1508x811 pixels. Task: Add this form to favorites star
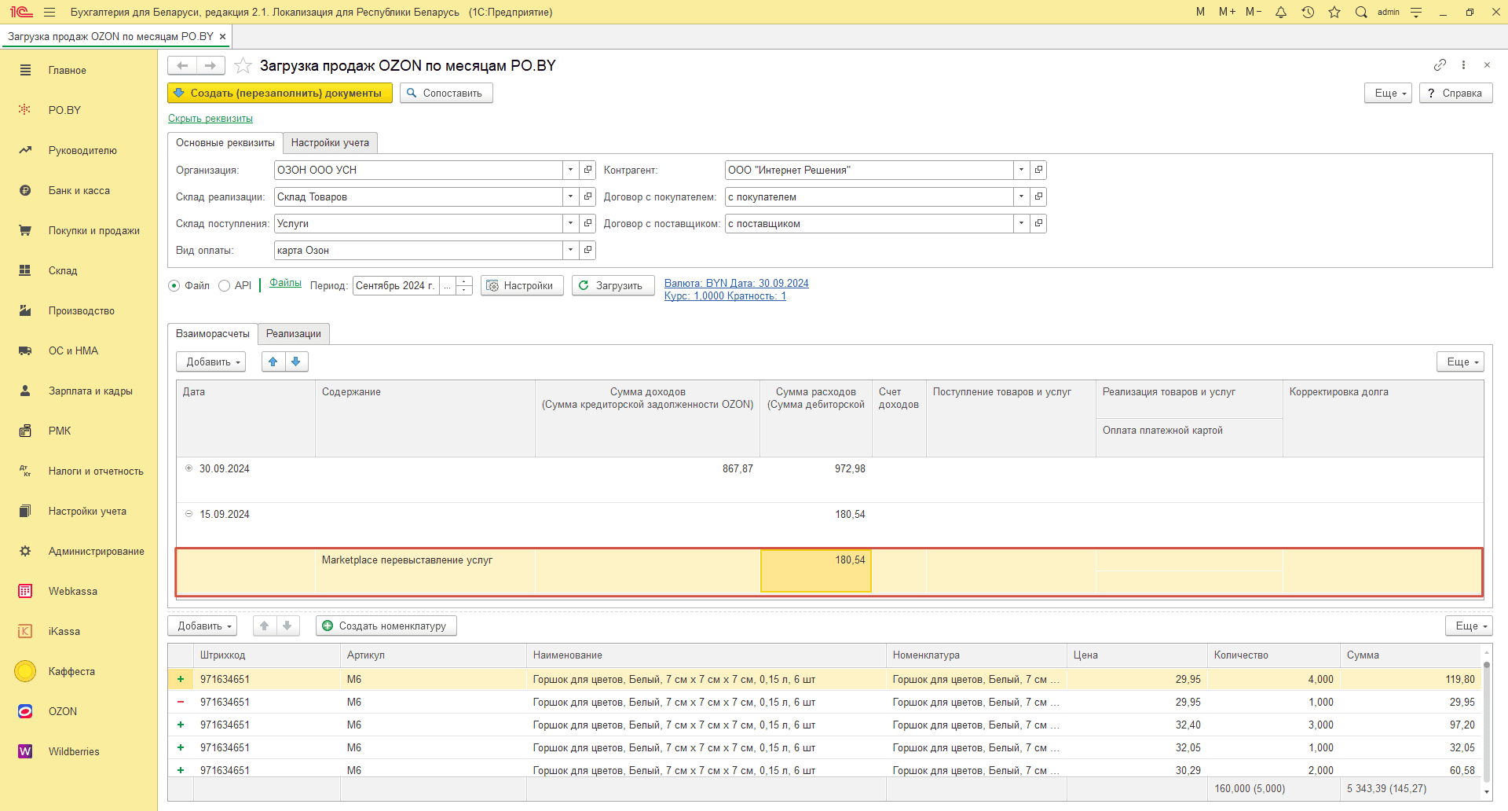(243, 65)
